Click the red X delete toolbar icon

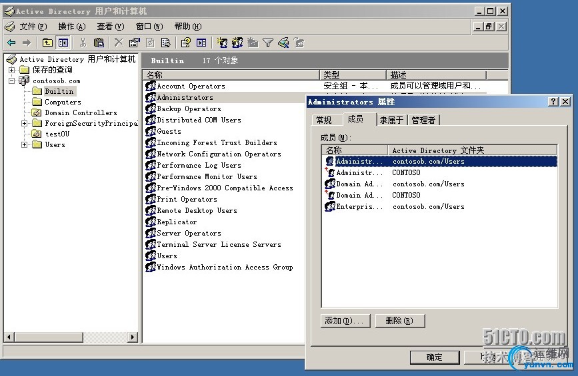coord(118,43)
